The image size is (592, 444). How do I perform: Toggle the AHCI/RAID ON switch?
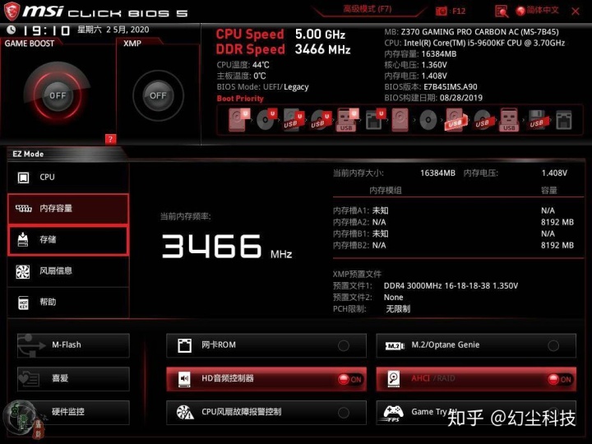pos(560,379)
